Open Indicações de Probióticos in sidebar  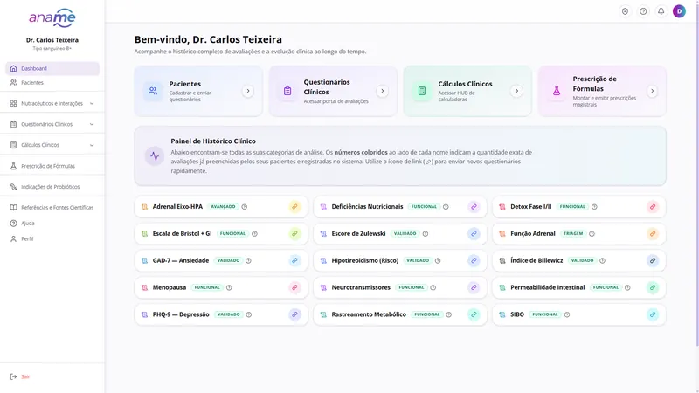[x=52, y=187]
